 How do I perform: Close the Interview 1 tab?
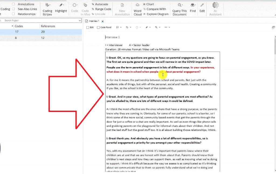coord(103,21)
